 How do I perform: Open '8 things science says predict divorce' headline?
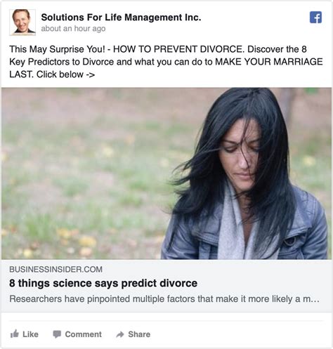[103, 283]
